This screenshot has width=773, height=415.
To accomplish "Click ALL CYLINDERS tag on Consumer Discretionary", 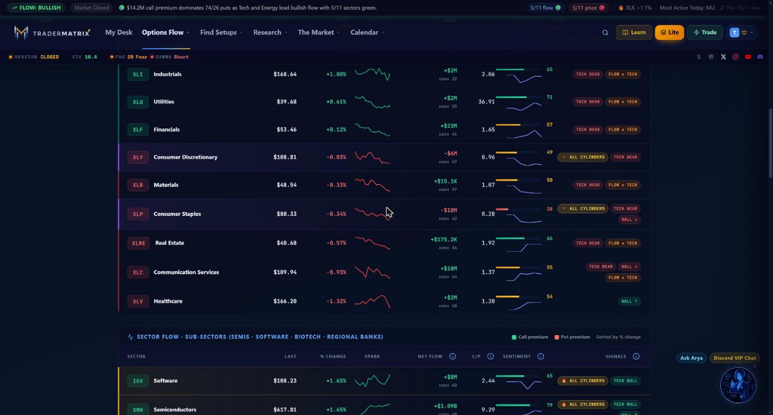I will coord(582,157).
